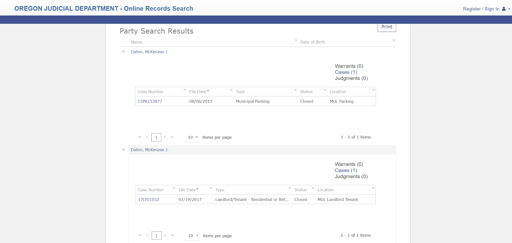The width and height of the screenshot is (512, 243).
Task: Collapse the first Dahm, McKenzee J row
Action: click(x=124, y=52)
